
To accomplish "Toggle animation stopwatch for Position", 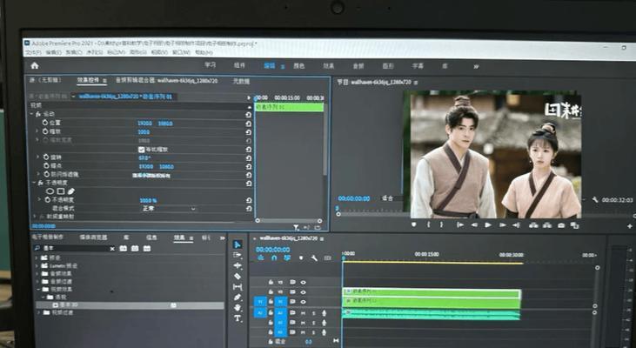I will (x=45, y=123).
